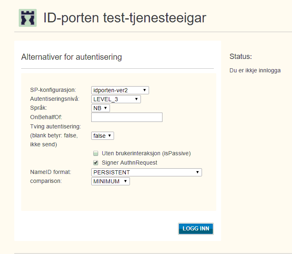Open the Tving autentisering false dropdown
Image resolution: width=292 pixels, height=254 pixels.
[102, 136]
